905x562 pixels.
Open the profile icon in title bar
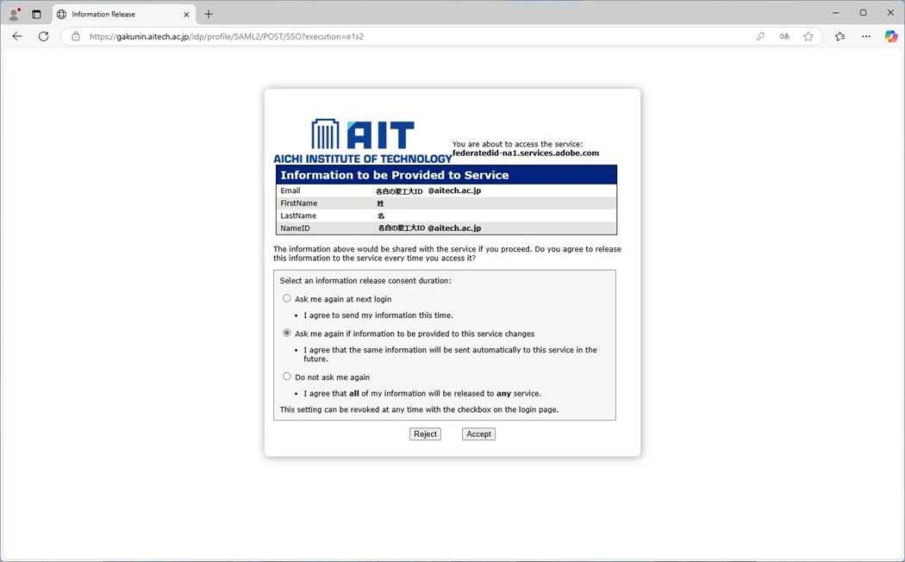(14, 14)
